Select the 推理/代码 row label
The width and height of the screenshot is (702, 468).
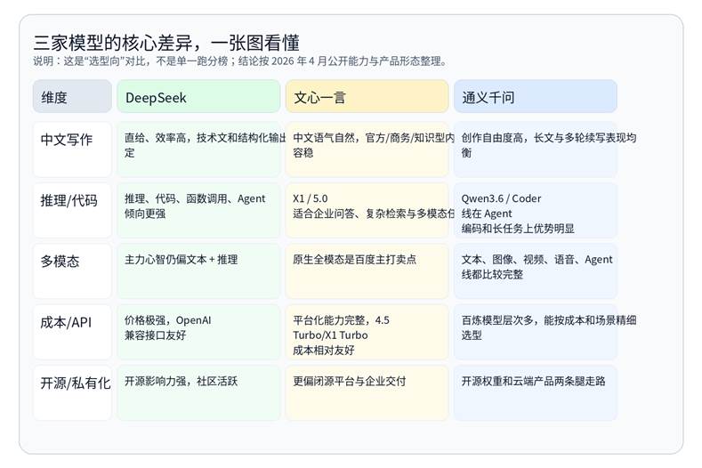[x=72, y=210]
